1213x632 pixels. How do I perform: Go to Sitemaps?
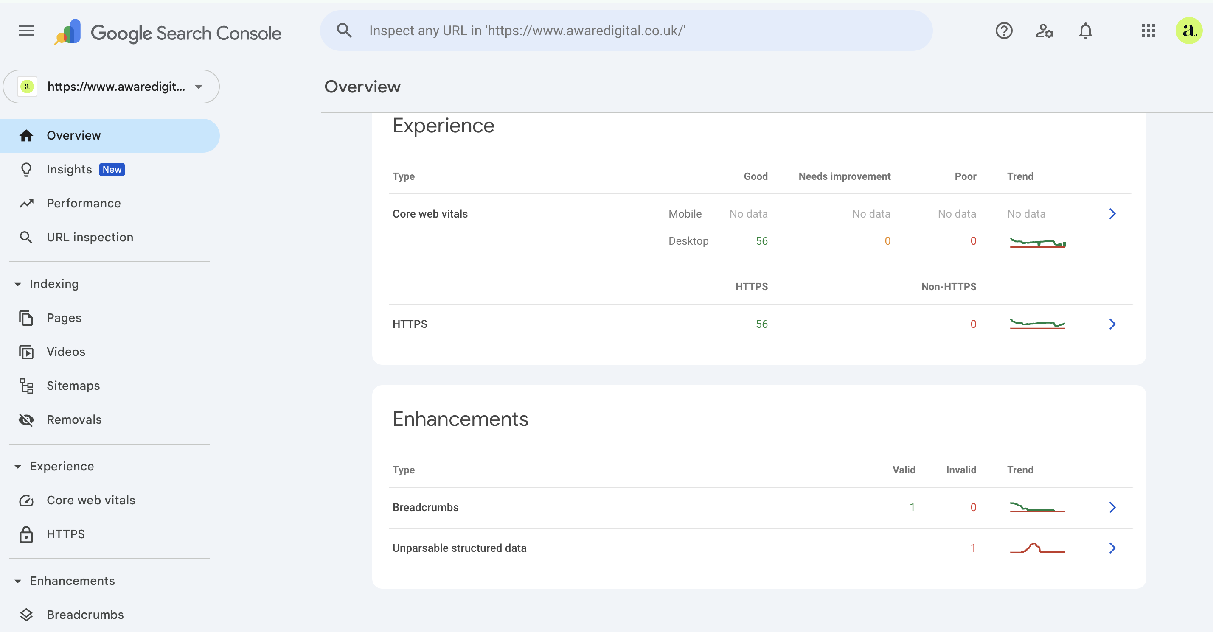click(x=110, y=386)
